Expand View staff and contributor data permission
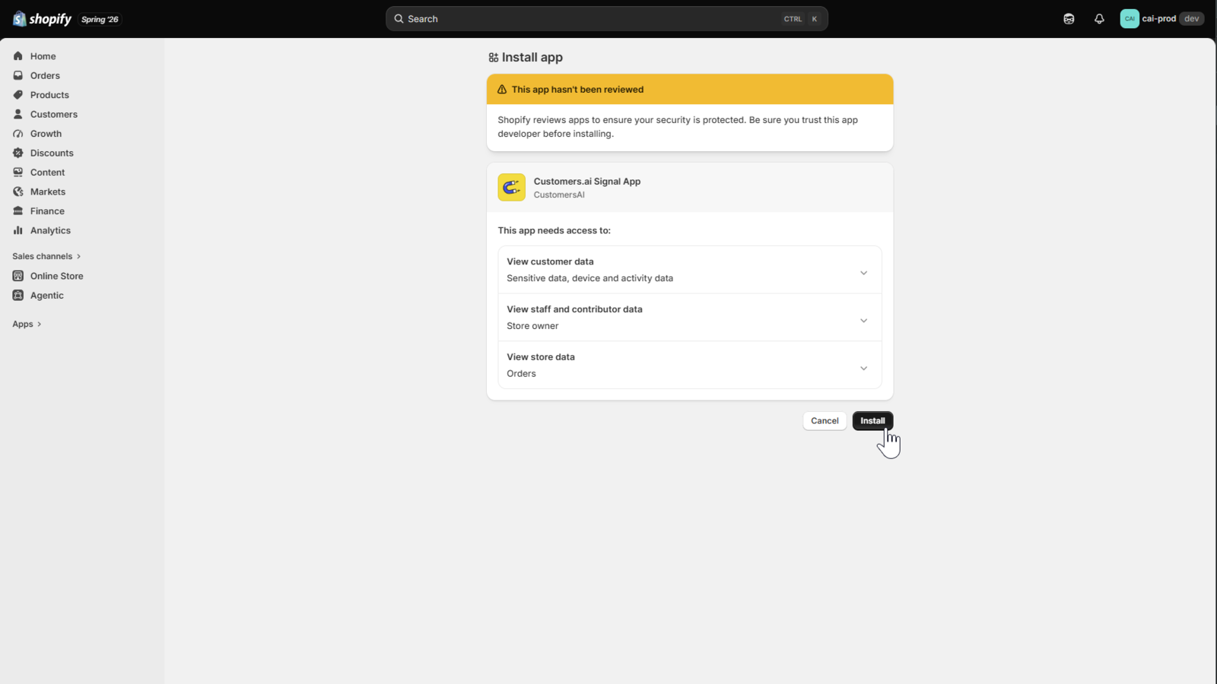 pyautogui.click(x=690, y=318)
